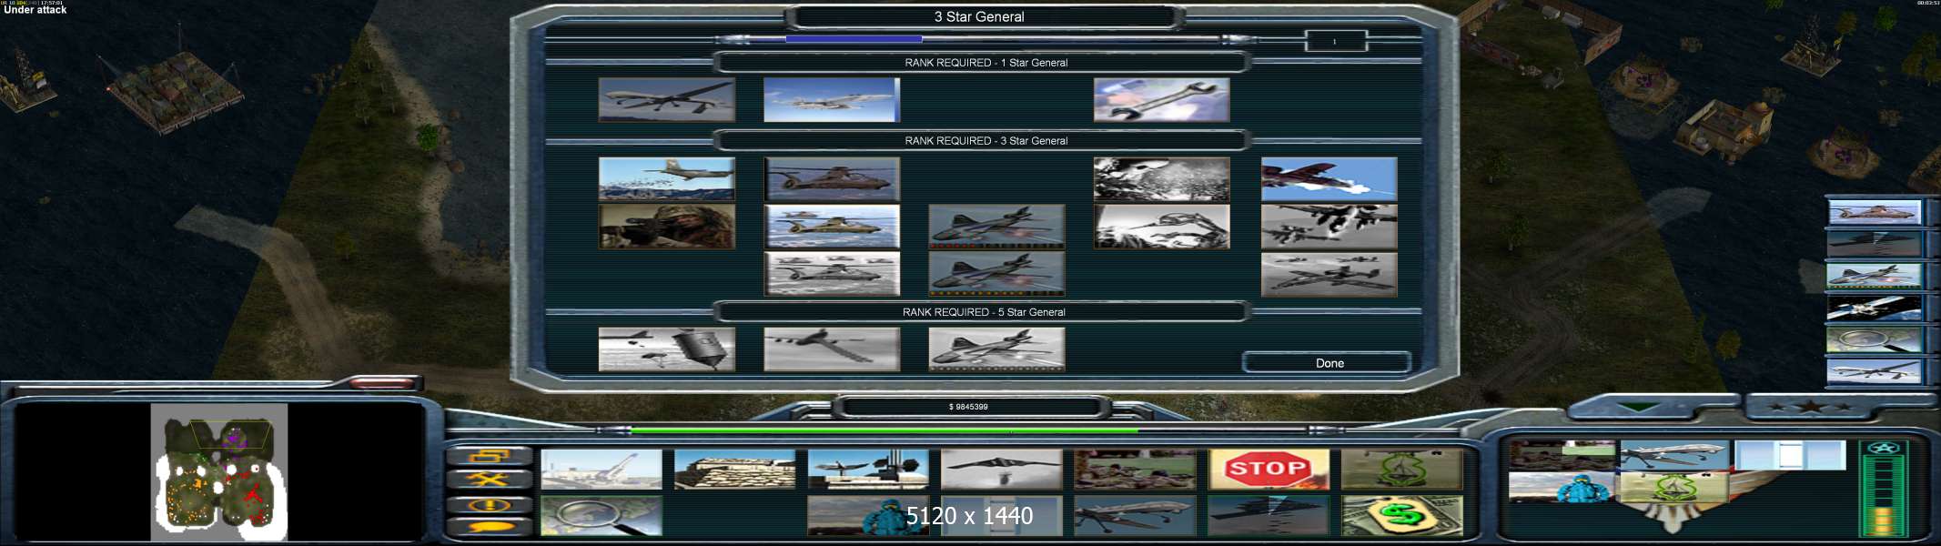Select the greyed bomber promotion under 5 Star General

tap(832, 349)
